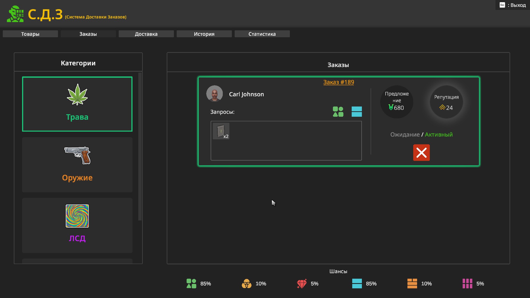The height and width of the screenshot is (298, 530).
Task: Click the orange bricks chance icon
Action: coord(412,283)
